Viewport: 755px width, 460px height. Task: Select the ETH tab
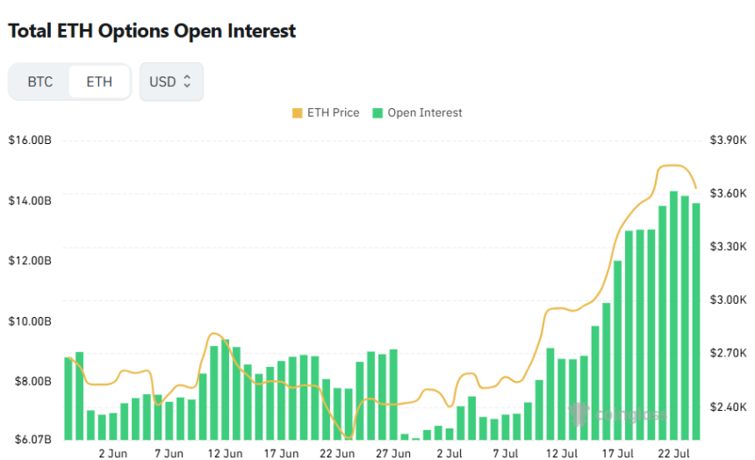[x=99, y=82]
